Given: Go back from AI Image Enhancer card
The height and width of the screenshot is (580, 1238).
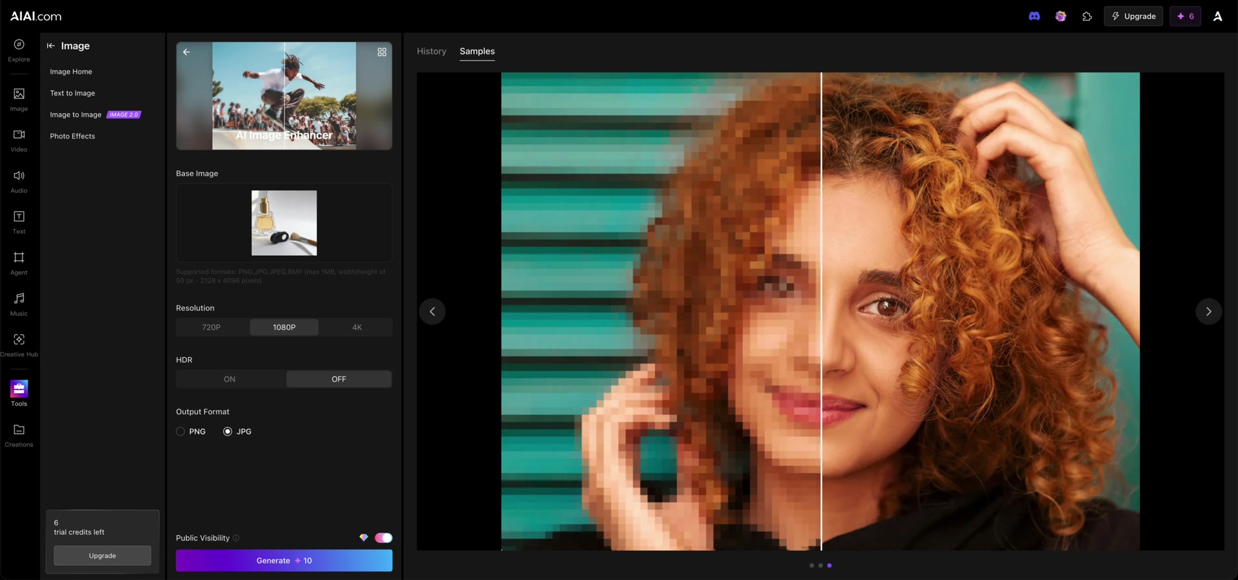Looking at the screenshot, I should point(186,52).
